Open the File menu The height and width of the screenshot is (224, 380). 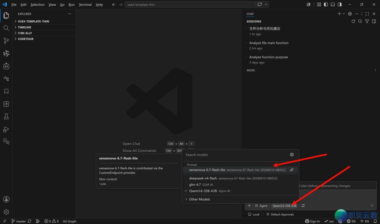point(14,5)
